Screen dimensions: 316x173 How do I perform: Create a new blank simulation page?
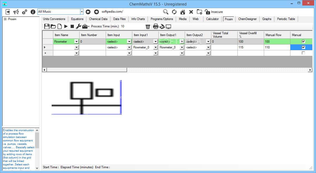tap(60, 26)
